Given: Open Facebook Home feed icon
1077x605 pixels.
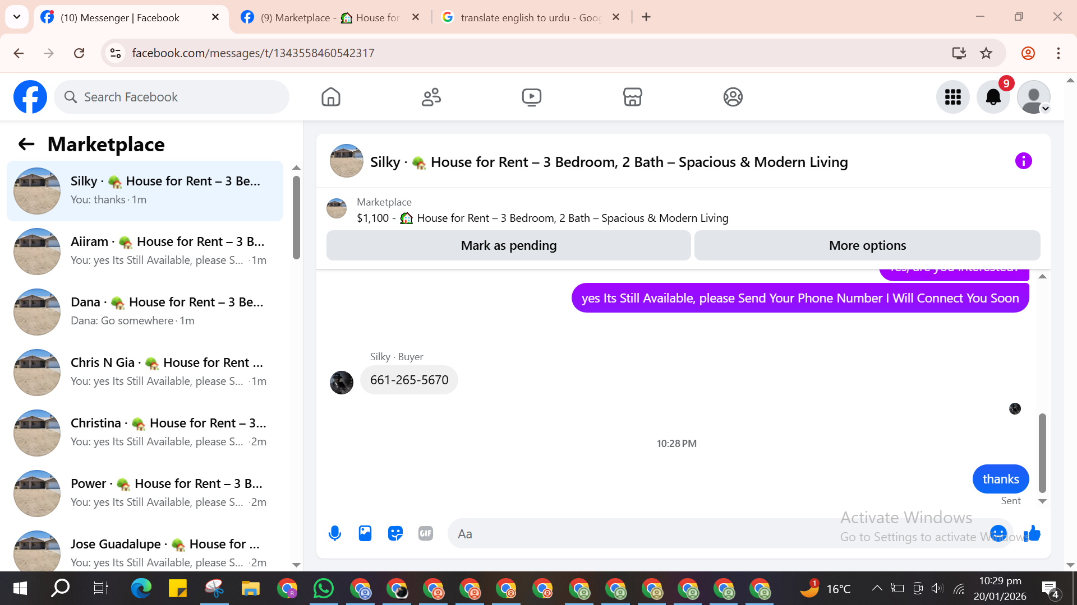Looking at the screenshot, I should tap(331, 97).
